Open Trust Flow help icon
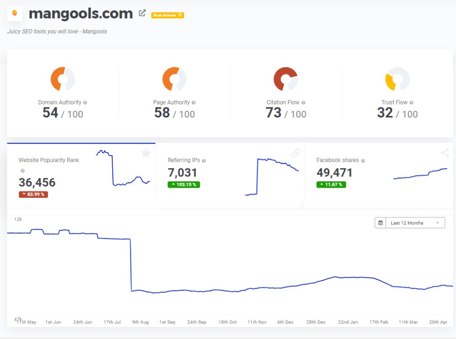The width and height of the screenshot is (456, 339). 411,103
